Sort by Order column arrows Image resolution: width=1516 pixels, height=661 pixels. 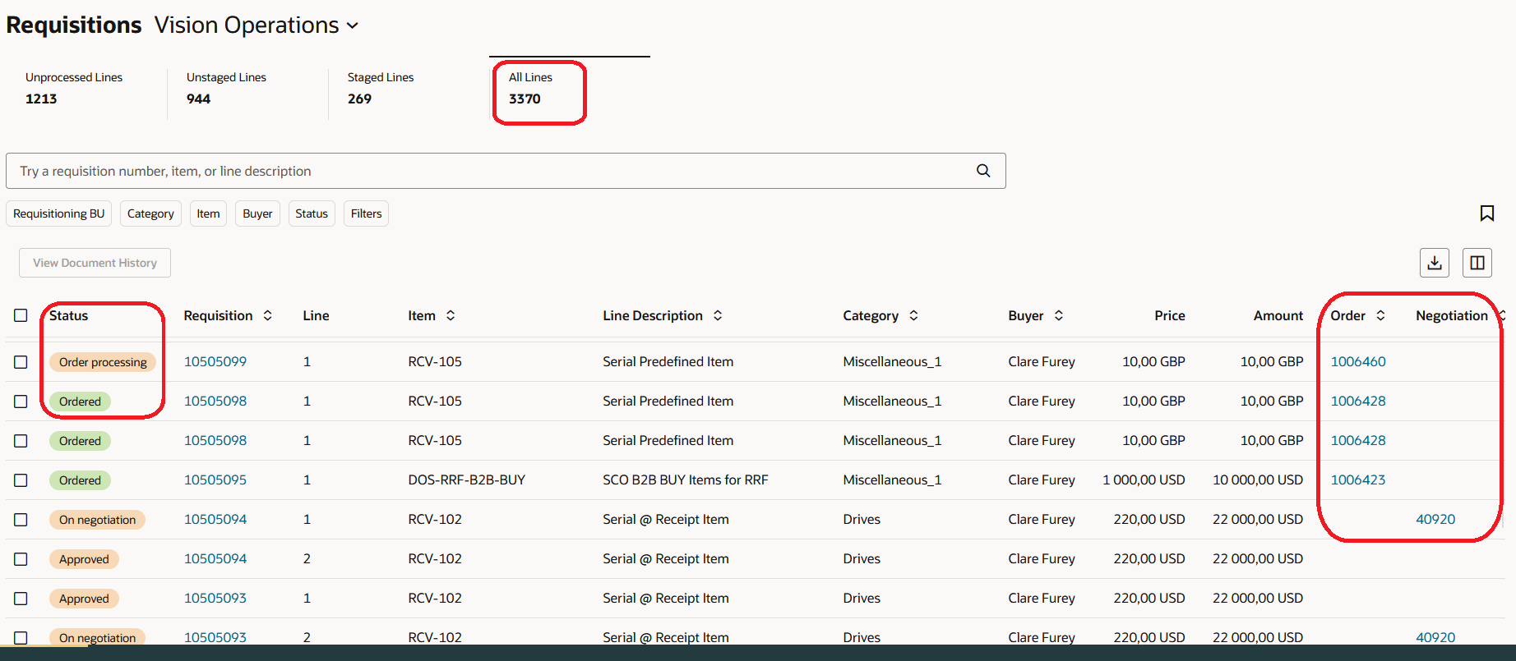point(1380,315)
